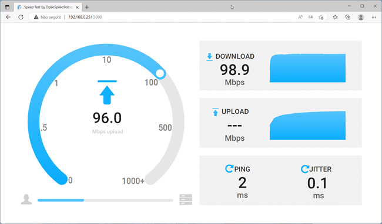
Task: Click the 96.0 gauge reading
Action: (107, 118)
